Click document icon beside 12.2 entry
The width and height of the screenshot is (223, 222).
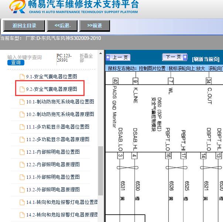[22, 165]
